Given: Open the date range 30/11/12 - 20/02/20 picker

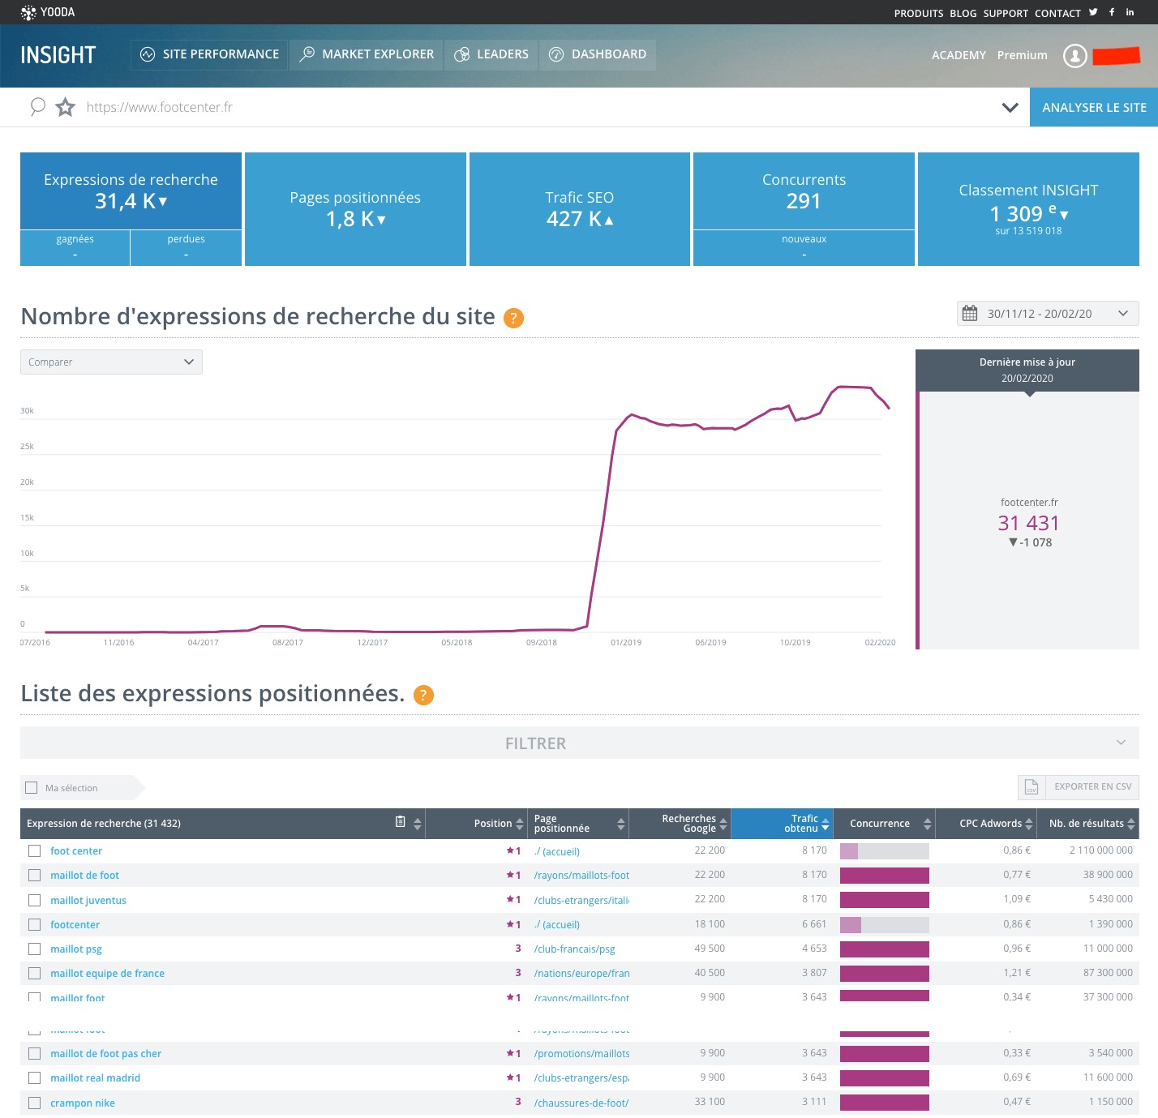Looking at the screenshot, I should [1048, 314].
